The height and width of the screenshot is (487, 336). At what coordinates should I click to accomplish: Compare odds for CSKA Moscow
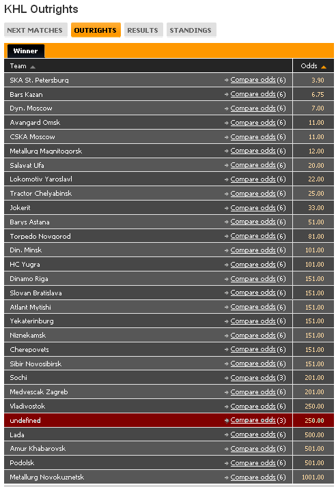pyautogui.click(x=253, y=136)
